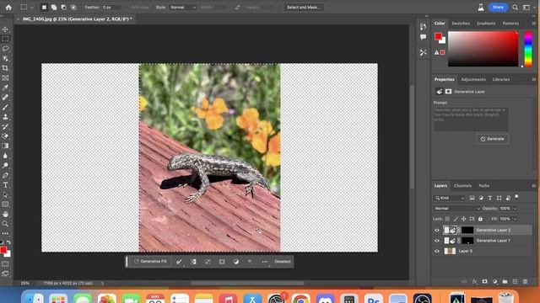Hide Layer 0 with eye icon
This screenshot has height=303, width=540.
(x=437, y=251)
